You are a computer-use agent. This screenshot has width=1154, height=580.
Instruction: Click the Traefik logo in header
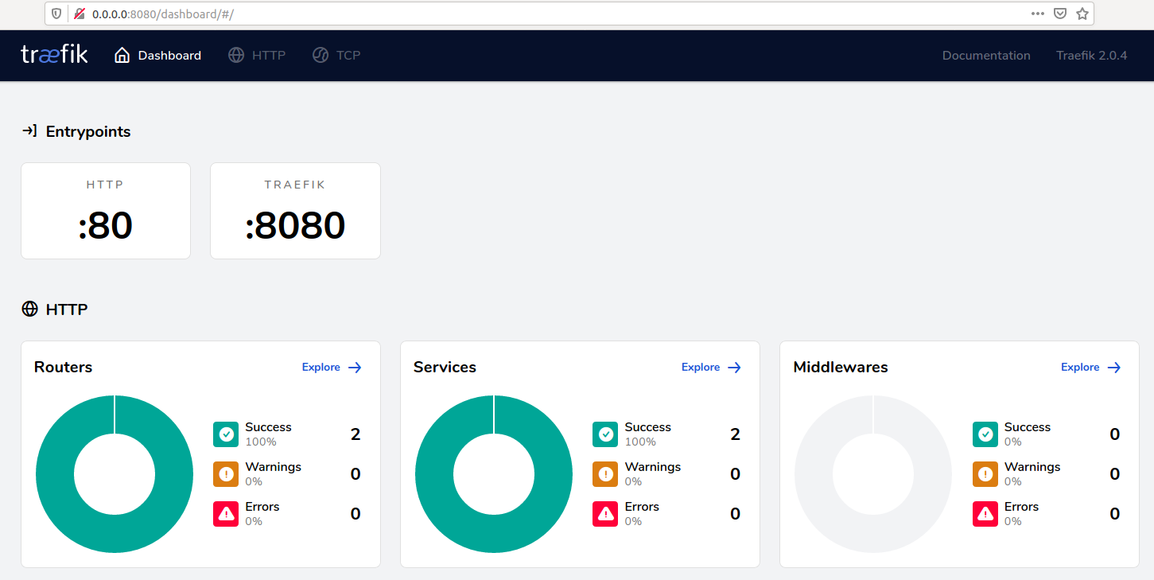(54, 55)
